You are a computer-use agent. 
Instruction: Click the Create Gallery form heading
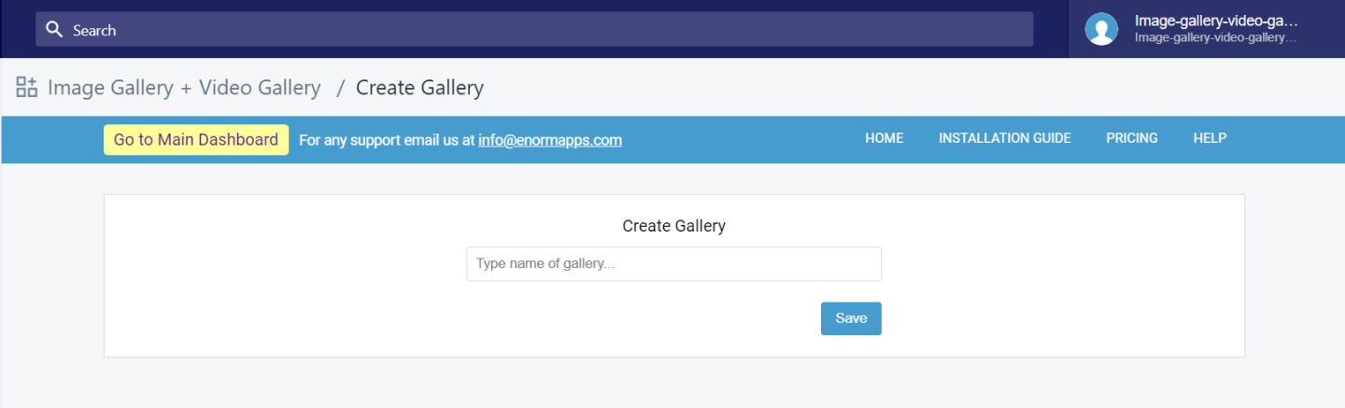pyautogui.click(x=673, y=226)
